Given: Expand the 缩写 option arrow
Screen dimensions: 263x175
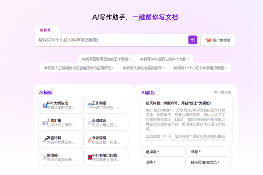Looking at the screenshot, I should click(x=200, y=151).
